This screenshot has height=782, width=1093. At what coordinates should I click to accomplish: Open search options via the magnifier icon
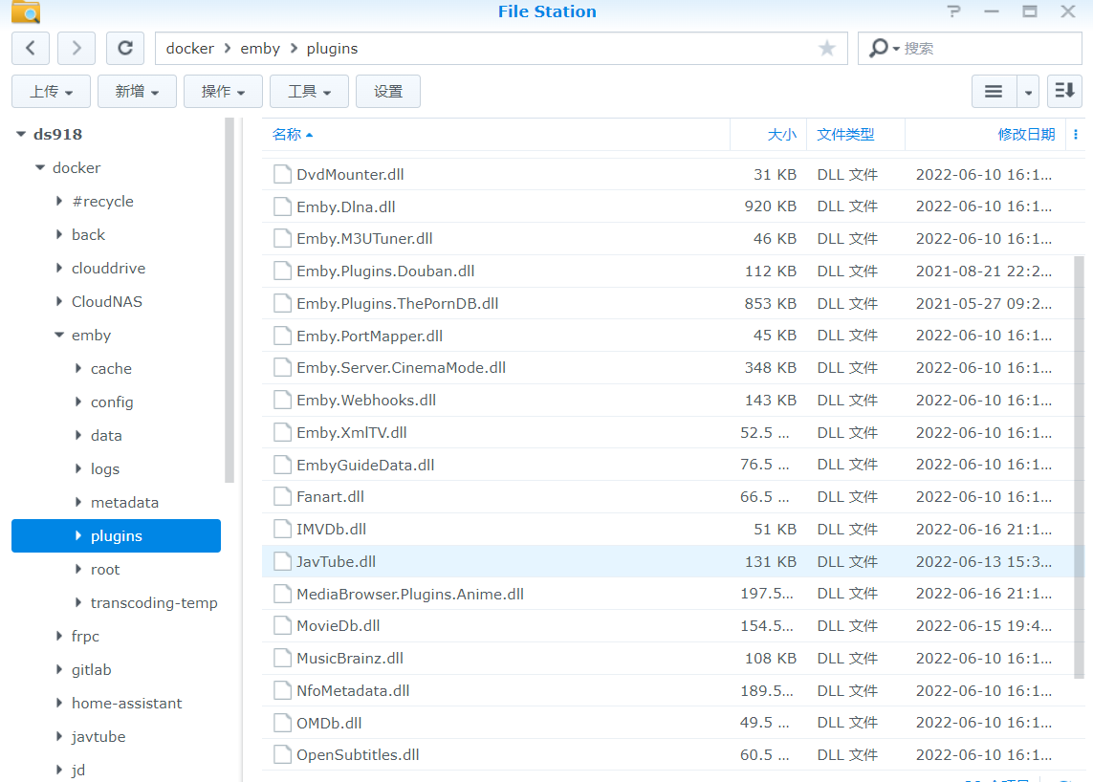click(883, 48)
